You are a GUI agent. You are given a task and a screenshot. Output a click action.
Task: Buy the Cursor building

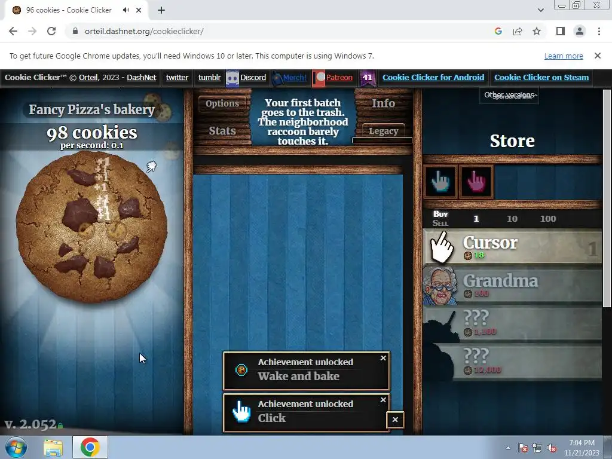512,247
